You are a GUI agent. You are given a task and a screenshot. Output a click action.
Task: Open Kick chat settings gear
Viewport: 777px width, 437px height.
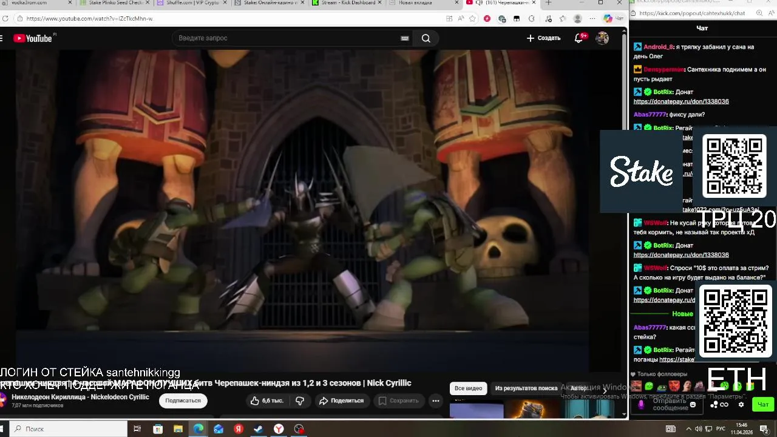(741, 405)
